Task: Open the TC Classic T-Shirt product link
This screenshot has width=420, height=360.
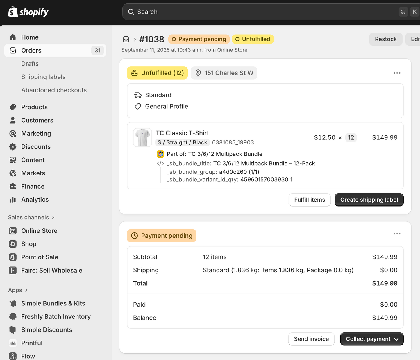Action: 182,133
